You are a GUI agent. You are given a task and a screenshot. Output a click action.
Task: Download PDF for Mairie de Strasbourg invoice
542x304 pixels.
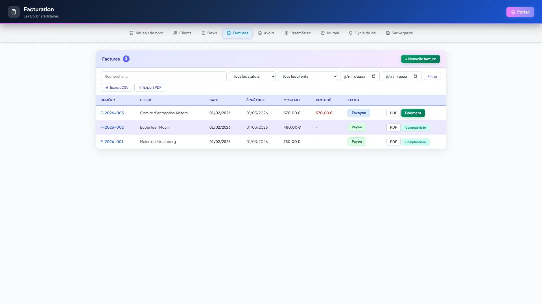(x=394, y=142)
